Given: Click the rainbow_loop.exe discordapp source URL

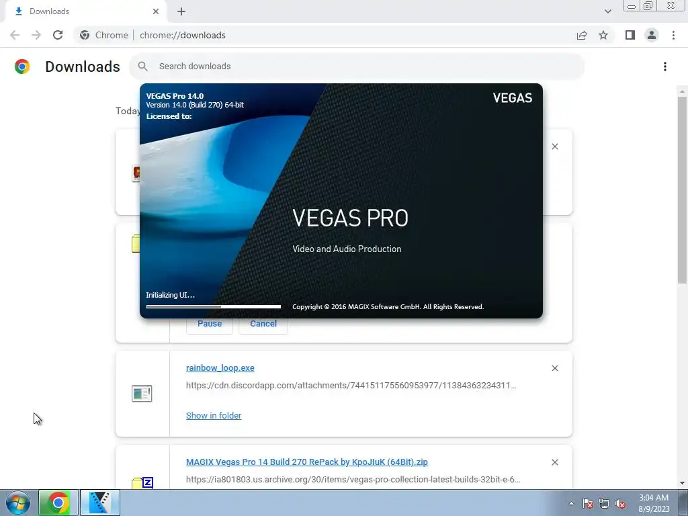Looking at the screenshot, I should tap(351, 385).
